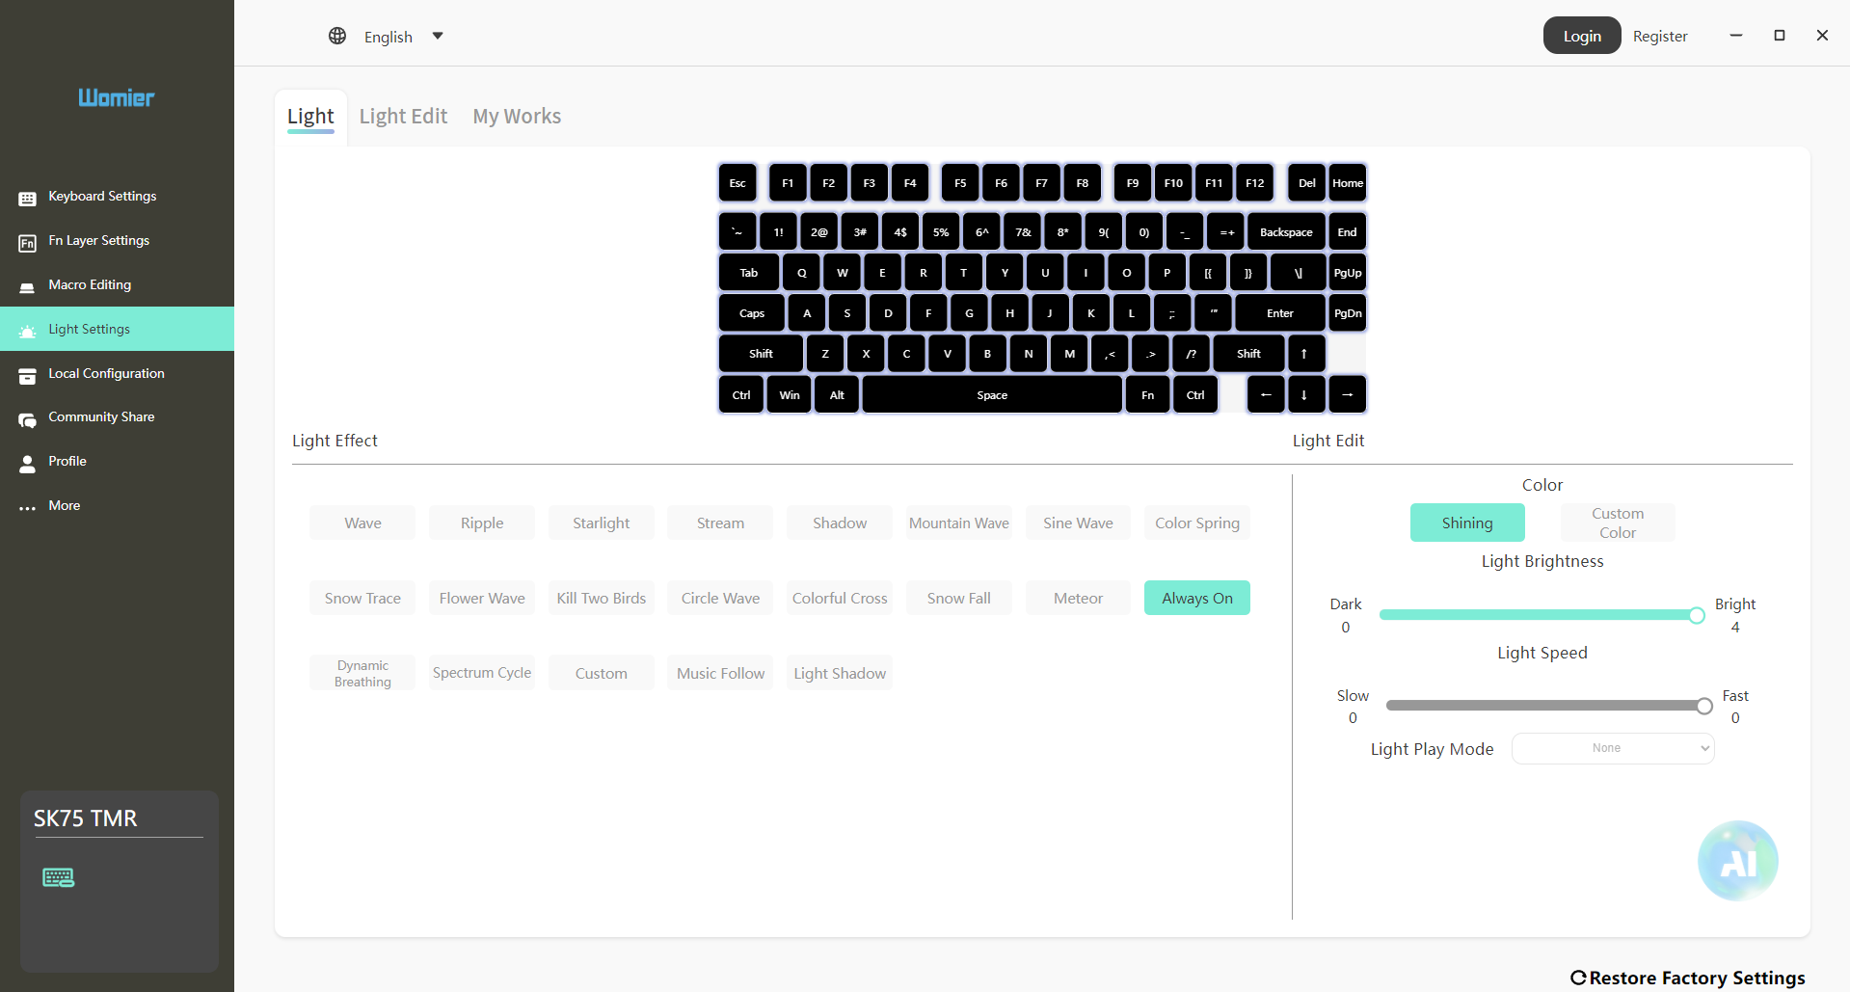Go to Local Configuration page
The image size is (1850, 992).
coord(106,374)
